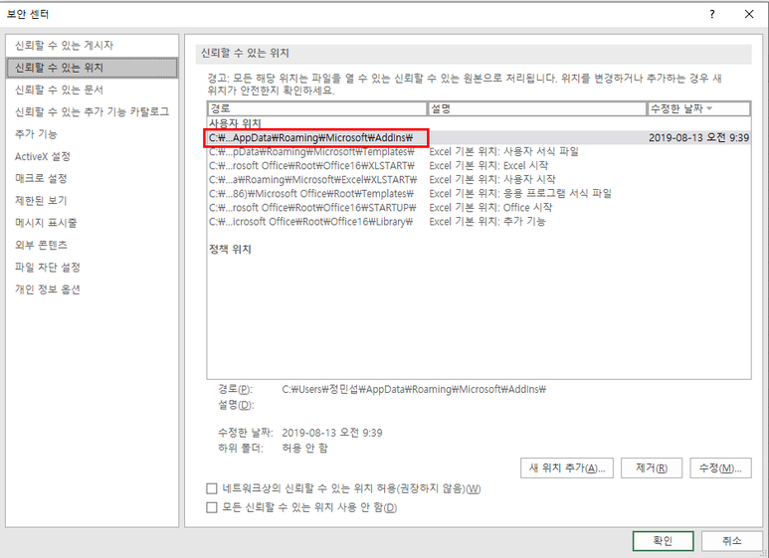This screenshot has width=769, height=558.
Task: Enable 네트워크상의 신뢰할 수 있는 위치 허용 checkbox
Action: [211, 488]
